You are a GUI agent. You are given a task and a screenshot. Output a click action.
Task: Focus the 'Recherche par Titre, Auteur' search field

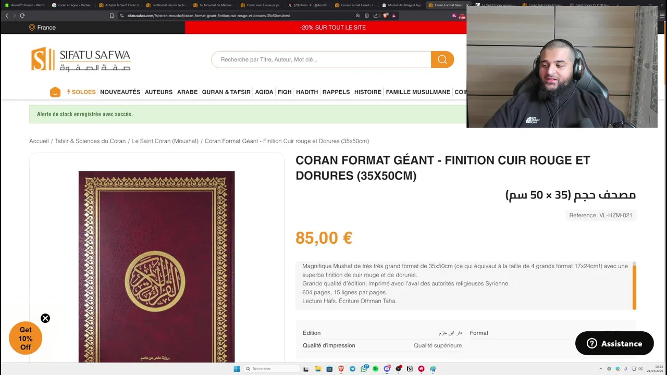[x=321, y=59]
